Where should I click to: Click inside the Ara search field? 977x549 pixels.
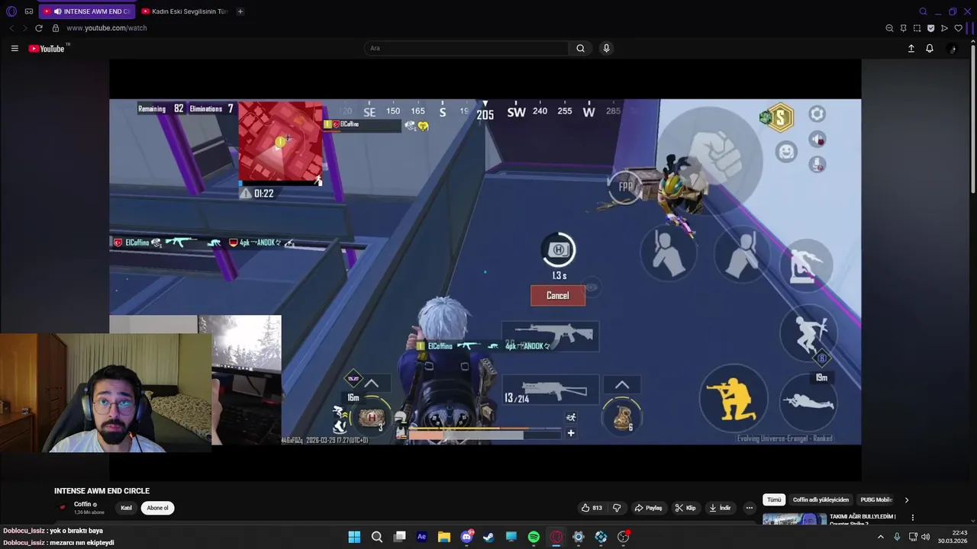pos(466,48)
